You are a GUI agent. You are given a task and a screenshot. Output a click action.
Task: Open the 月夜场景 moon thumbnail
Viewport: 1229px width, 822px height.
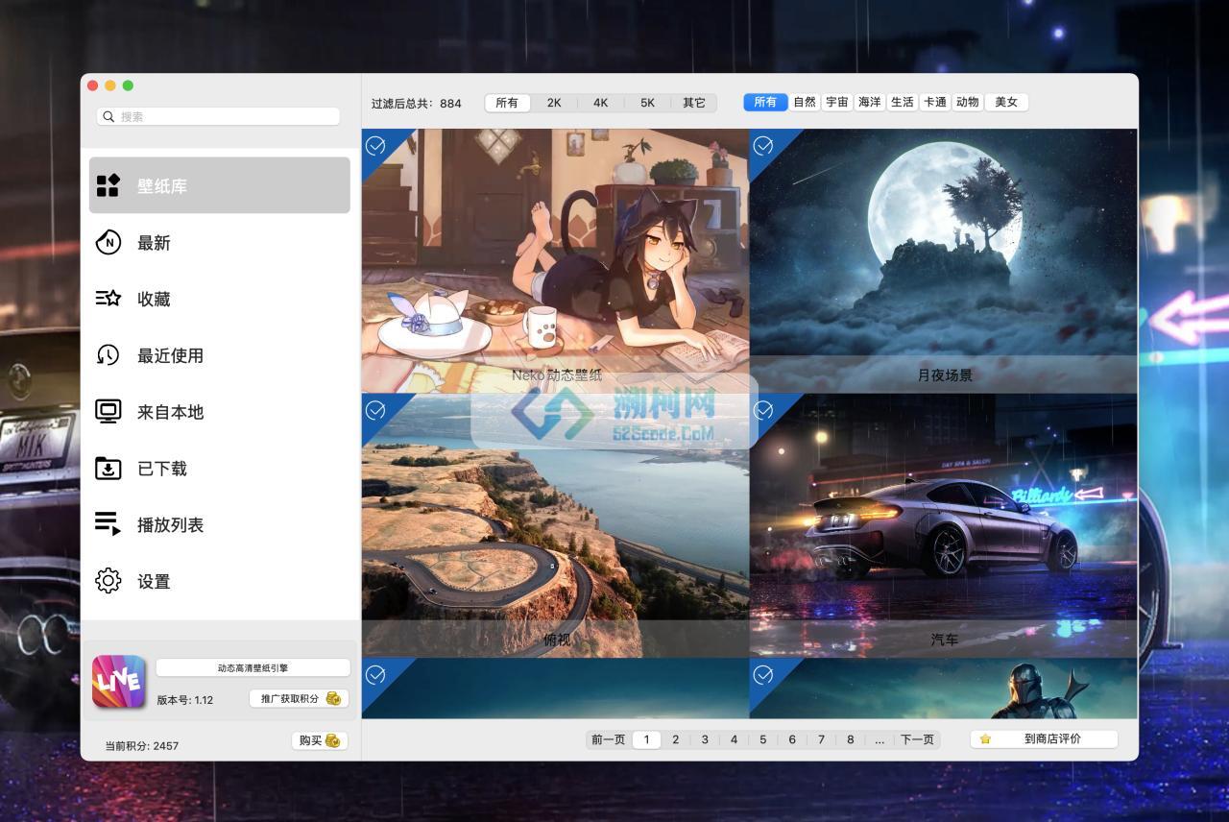[943, 260]
